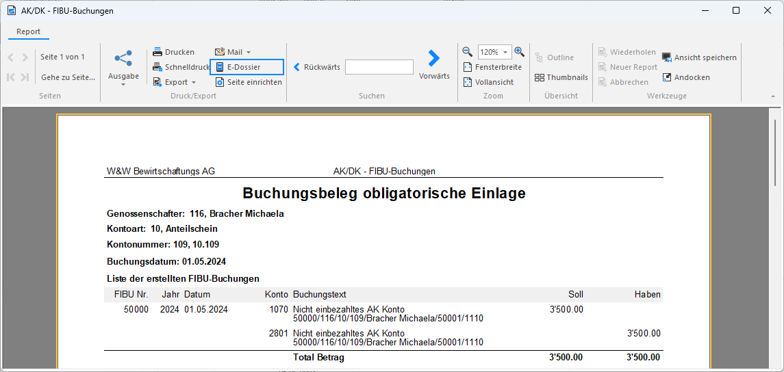The width and height of the screenshot is (784, 372).
Task: Click Seite 1 von 1 label
Action: 63,57
